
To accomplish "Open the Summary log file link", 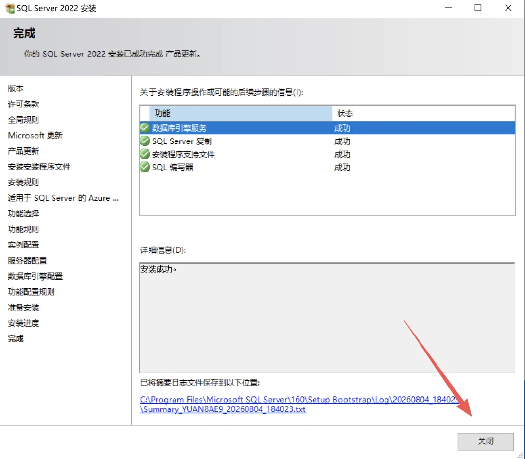I will click(x=299, y=404).
